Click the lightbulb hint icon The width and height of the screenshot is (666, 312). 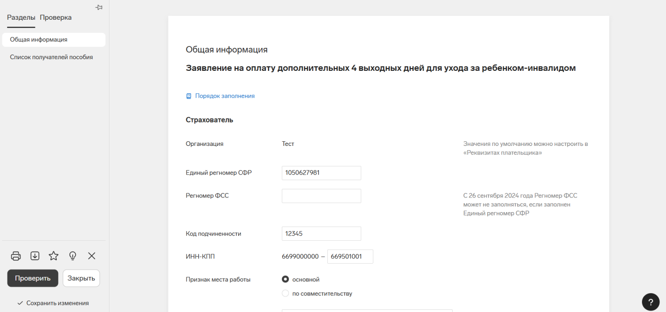73,256
